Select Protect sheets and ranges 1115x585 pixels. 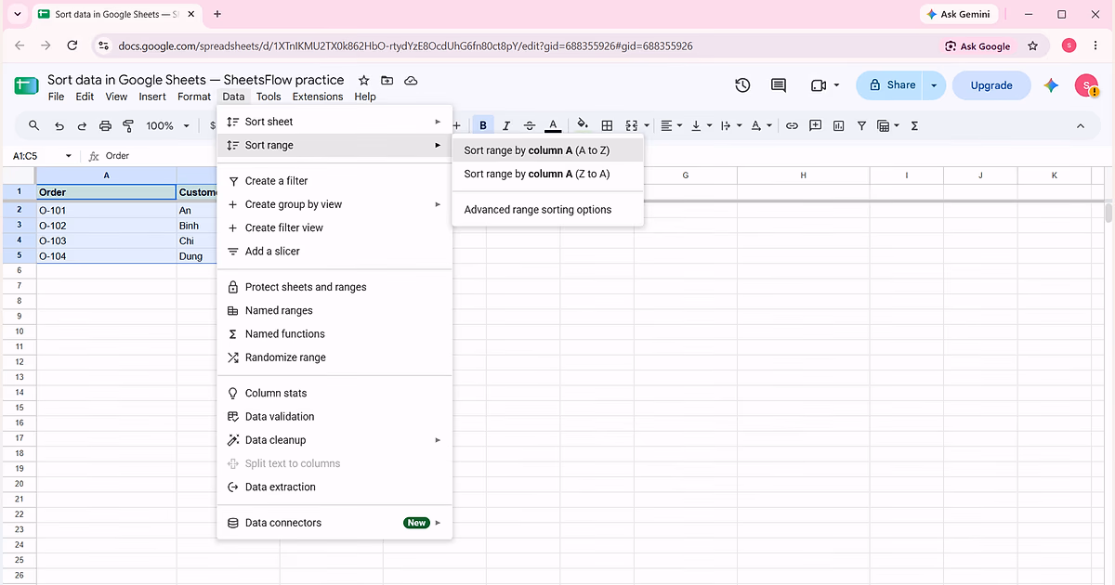(x=334, y=287)
